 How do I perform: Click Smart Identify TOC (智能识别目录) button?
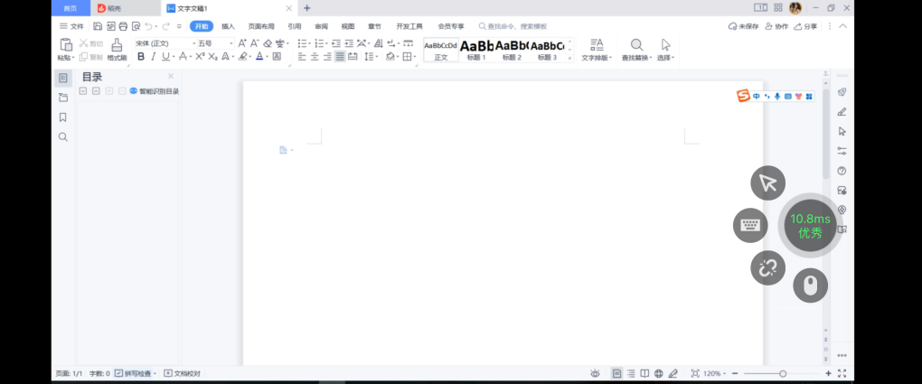point(154,91)
